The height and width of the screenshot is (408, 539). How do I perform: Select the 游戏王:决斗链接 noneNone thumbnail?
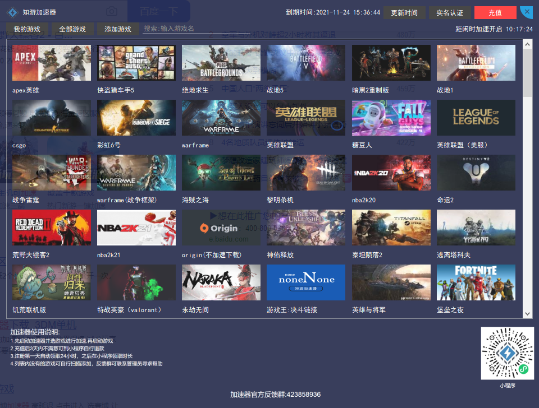click(306, 282)
